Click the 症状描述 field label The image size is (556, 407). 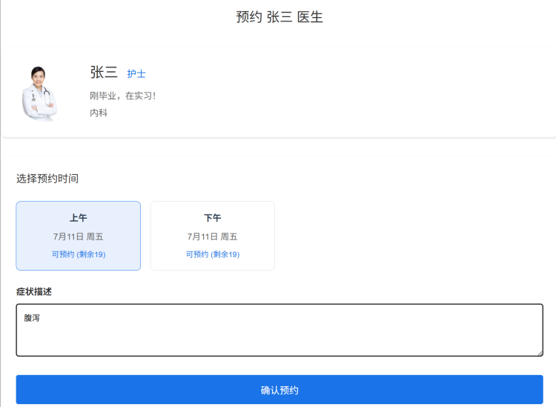[x=34, y=291]
